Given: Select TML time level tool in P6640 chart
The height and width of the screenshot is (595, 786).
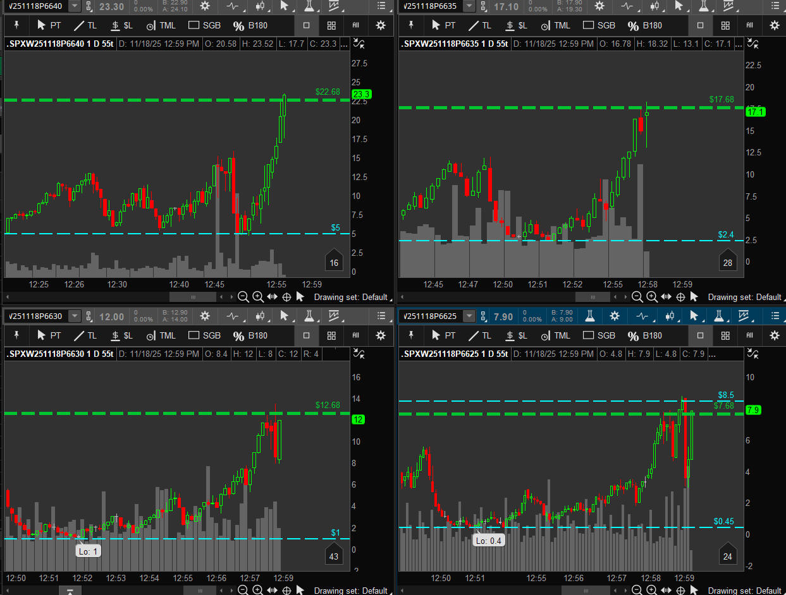Looking at the screenshot, I should click(161, 26).
